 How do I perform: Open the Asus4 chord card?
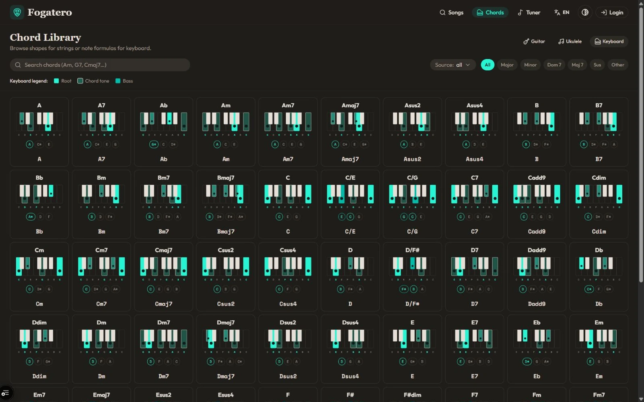[x=475, y=132]
